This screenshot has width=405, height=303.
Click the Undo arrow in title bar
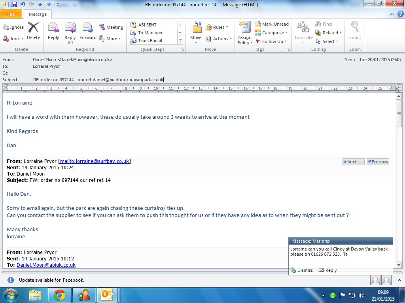click(x=23, y=4)
